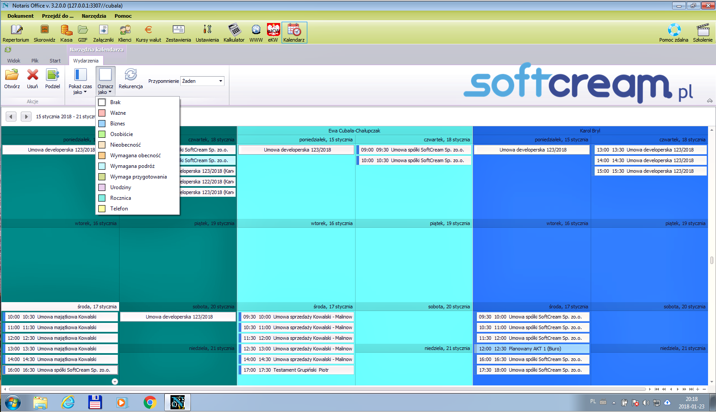Open Załączniki attachments
Image resolution: width=716 pixels, height=412 pixels.
103,33
